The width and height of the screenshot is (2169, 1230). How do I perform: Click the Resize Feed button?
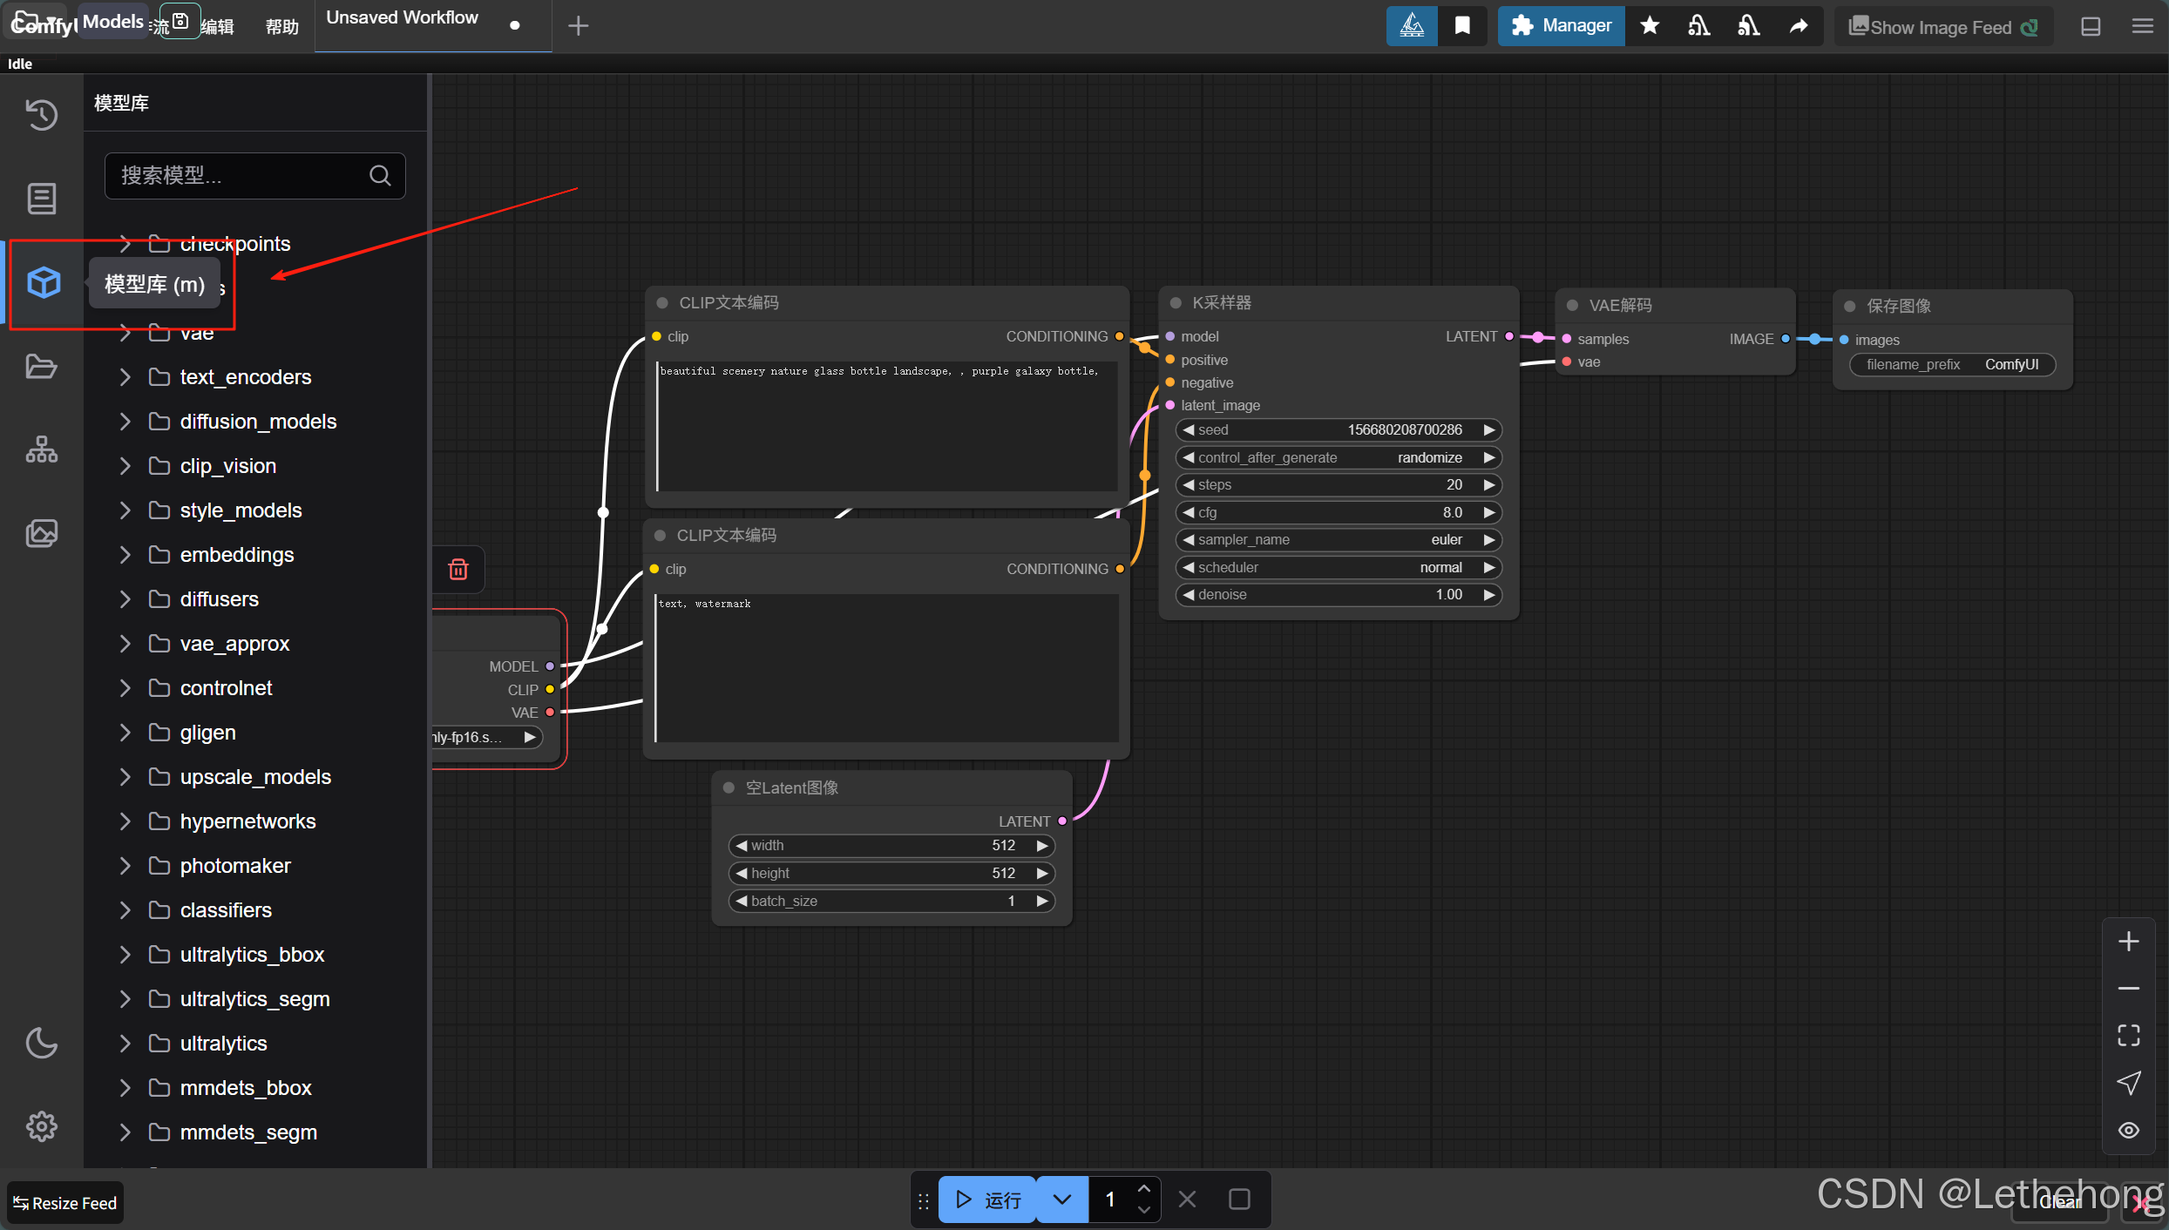[x=65, y=1203]
